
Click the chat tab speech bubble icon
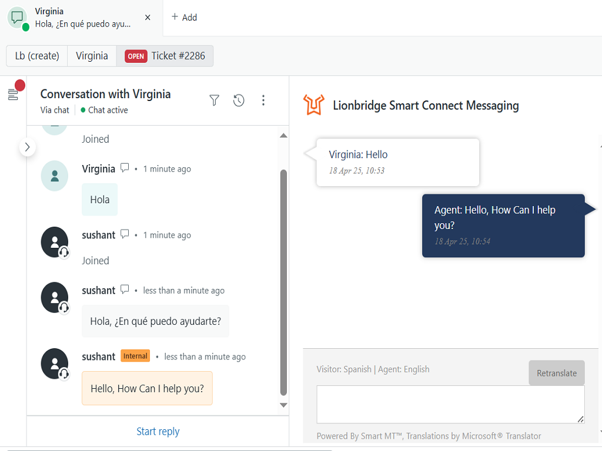[18, 17]
